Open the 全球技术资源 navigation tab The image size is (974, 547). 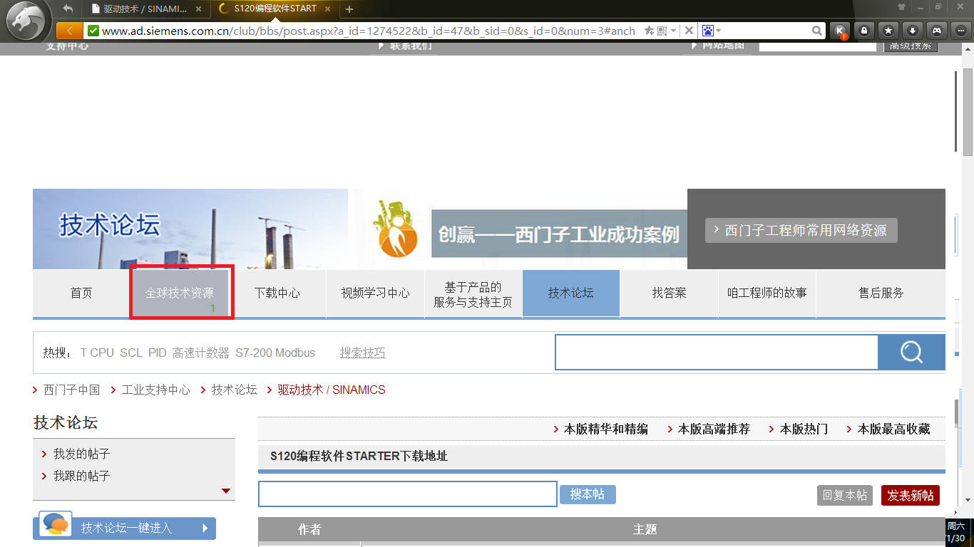click(x=179, y=293)
